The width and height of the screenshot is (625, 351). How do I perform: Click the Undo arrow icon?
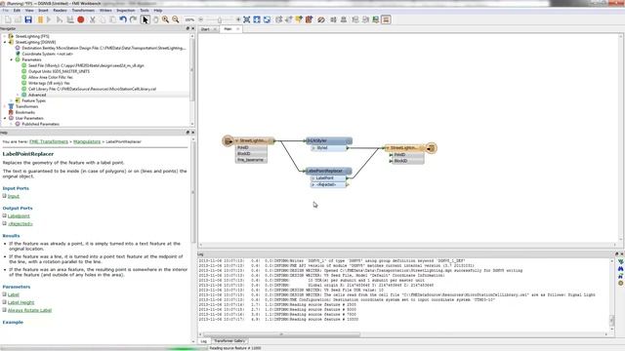tap(123, 19)
